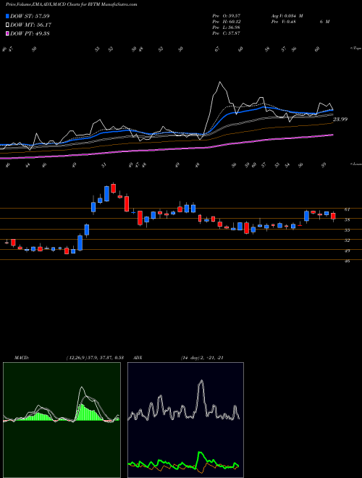Click the Pre C: 57.87 close value
The height and width of the screenshot is (478, 362).
click(226, 33)
